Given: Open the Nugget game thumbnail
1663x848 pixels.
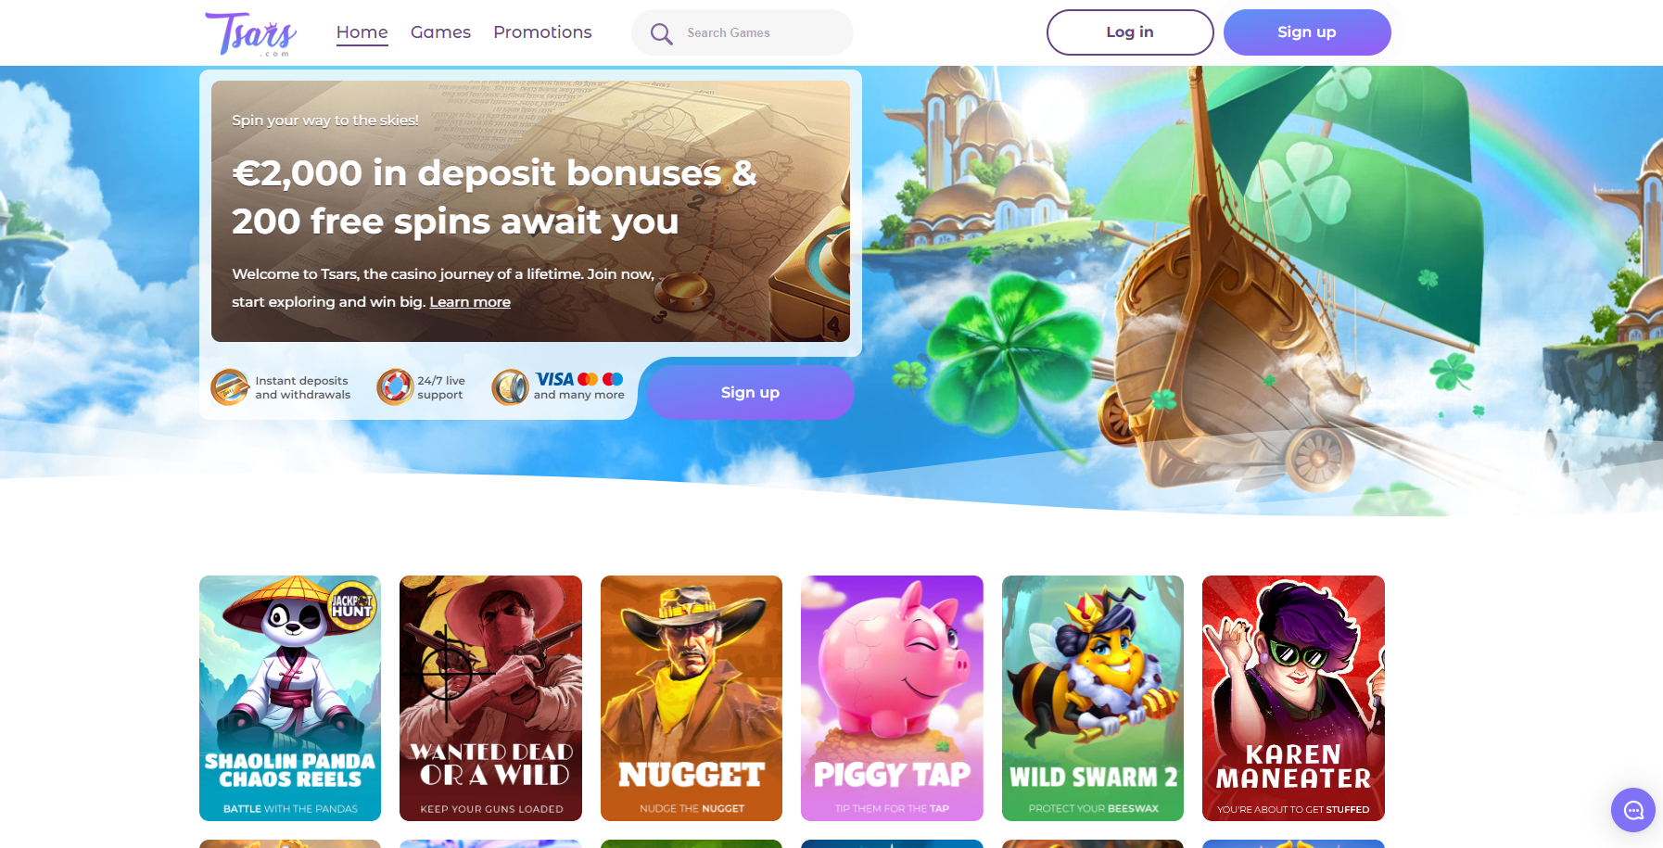Looking at the screenshot, I should tap(692, 698).
